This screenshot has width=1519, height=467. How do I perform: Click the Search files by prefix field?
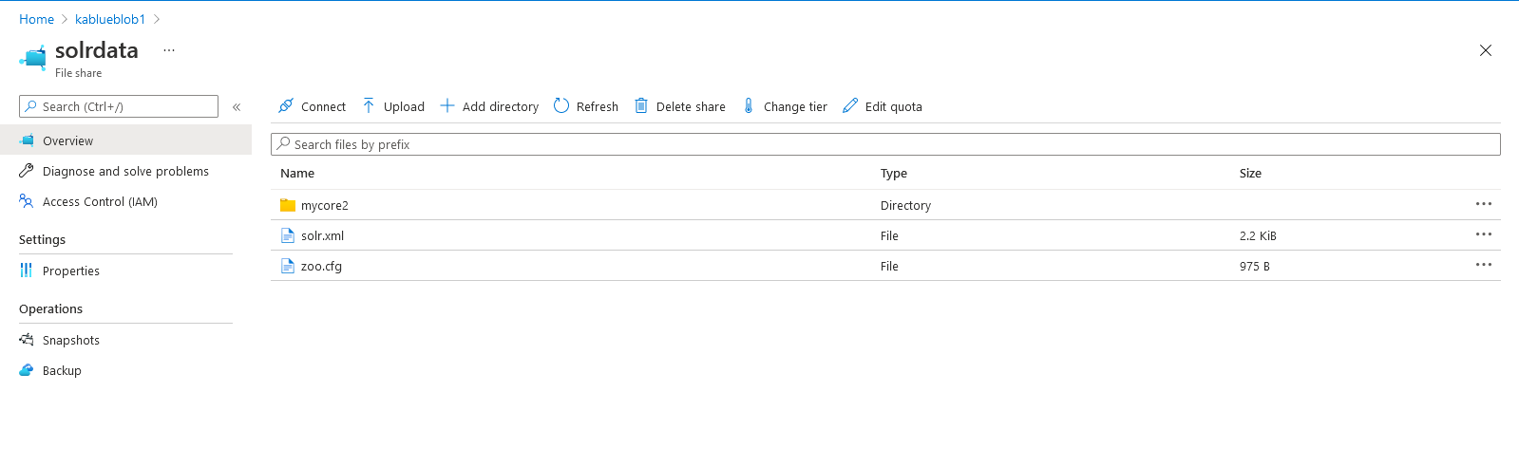coord(883,144)
